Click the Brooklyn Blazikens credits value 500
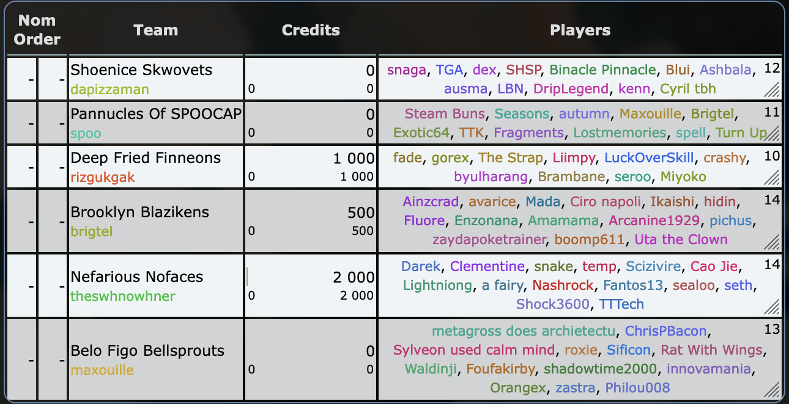This screenshot has width=789, height=404. (x=361, y=212)
